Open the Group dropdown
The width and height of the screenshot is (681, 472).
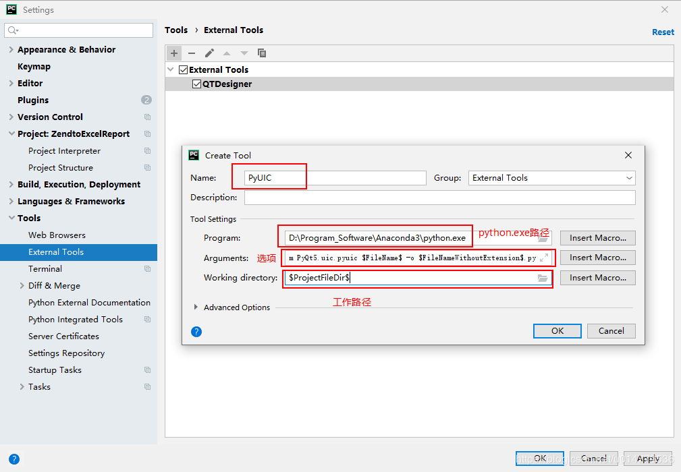[551, 178]
